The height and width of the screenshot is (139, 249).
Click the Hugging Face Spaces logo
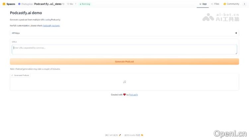[x=4, y=4]
